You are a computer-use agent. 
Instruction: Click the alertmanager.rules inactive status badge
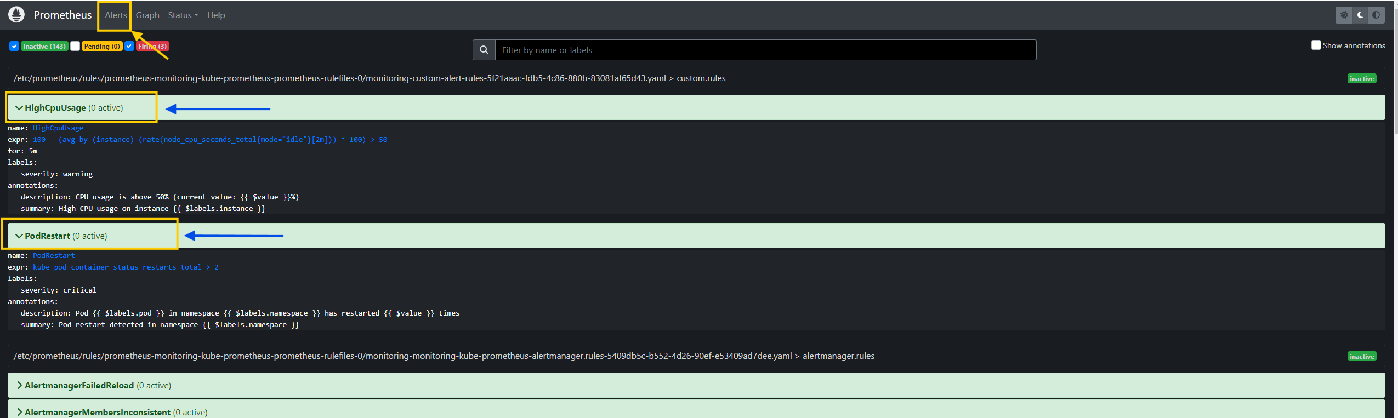pyautogui.click(x=1362, y=357)
